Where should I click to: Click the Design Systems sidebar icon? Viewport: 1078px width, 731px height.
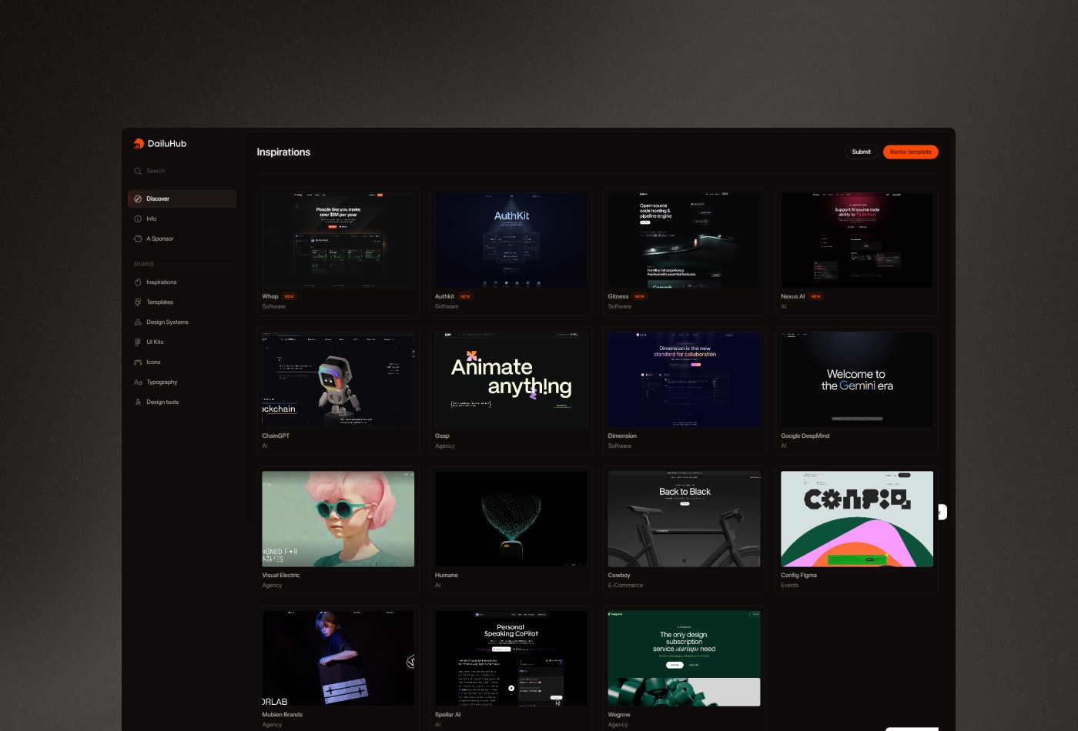138,322
